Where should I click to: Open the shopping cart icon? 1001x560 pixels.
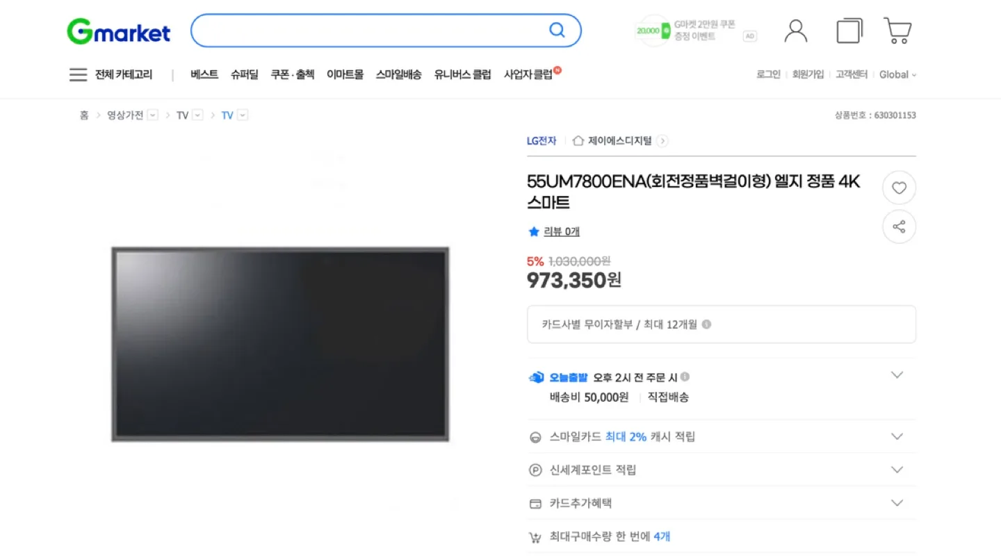coord(897,31)
